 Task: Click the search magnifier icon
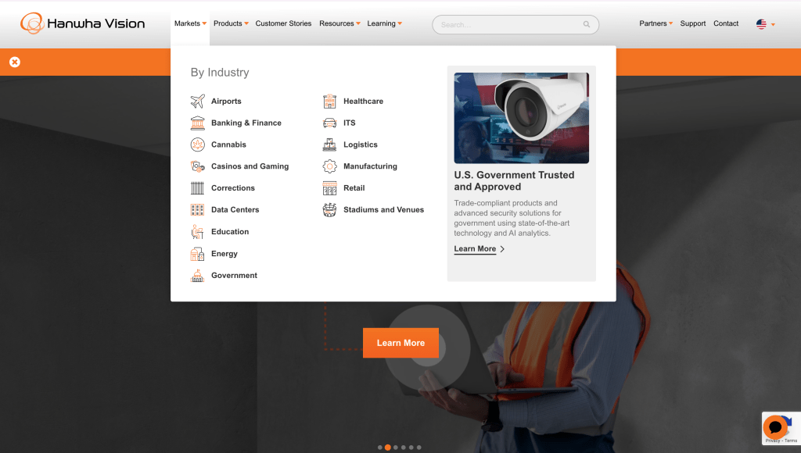click(x=587, y=24)
